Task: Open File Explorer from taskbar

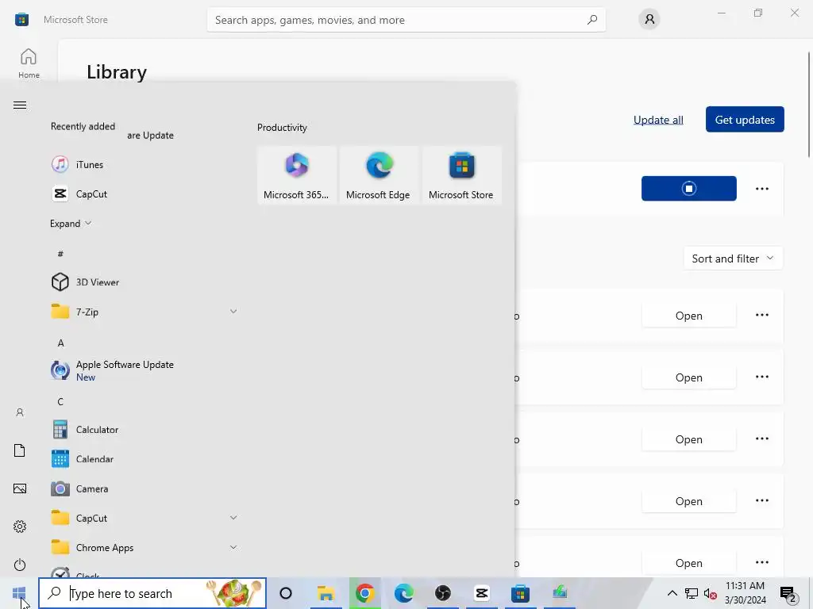Action: tap(326, 593)
